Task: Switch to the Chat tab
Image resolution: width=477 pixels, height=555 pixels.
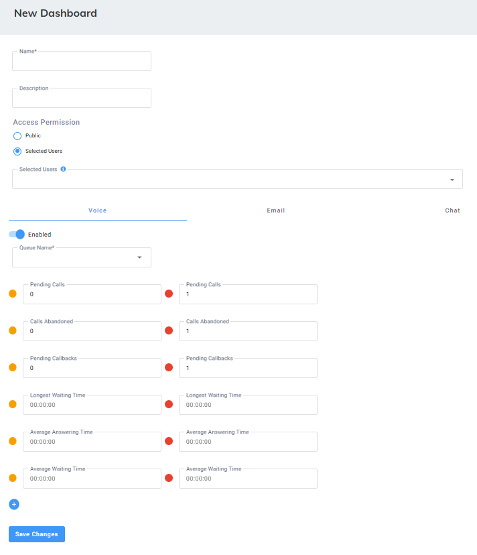Action: 452,210
